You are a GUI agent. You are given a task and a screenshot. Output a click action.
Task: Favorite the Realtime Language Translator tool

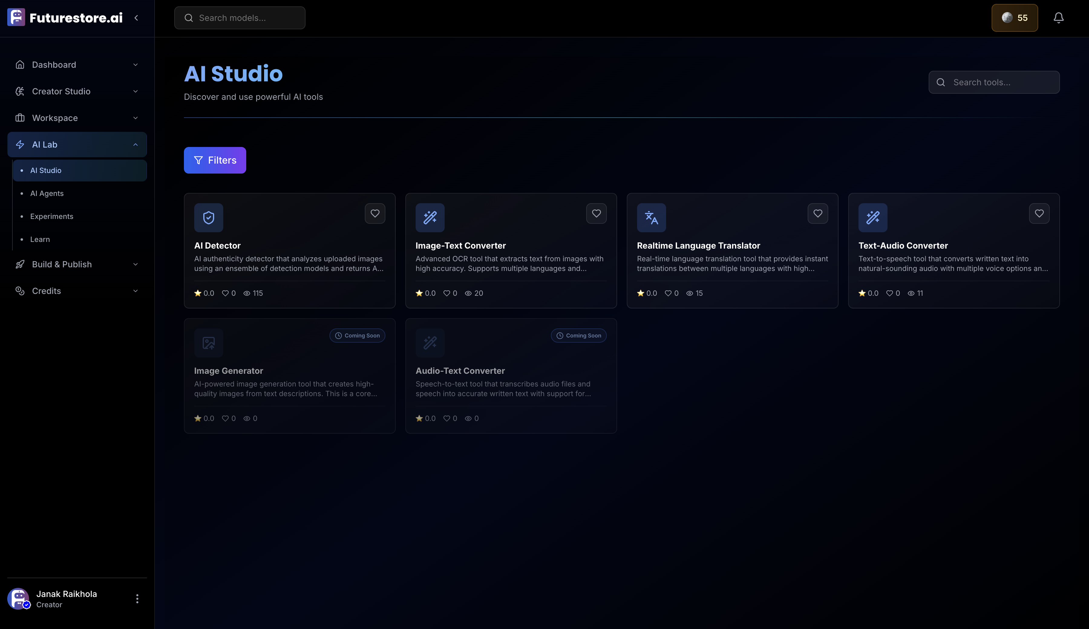818,213
